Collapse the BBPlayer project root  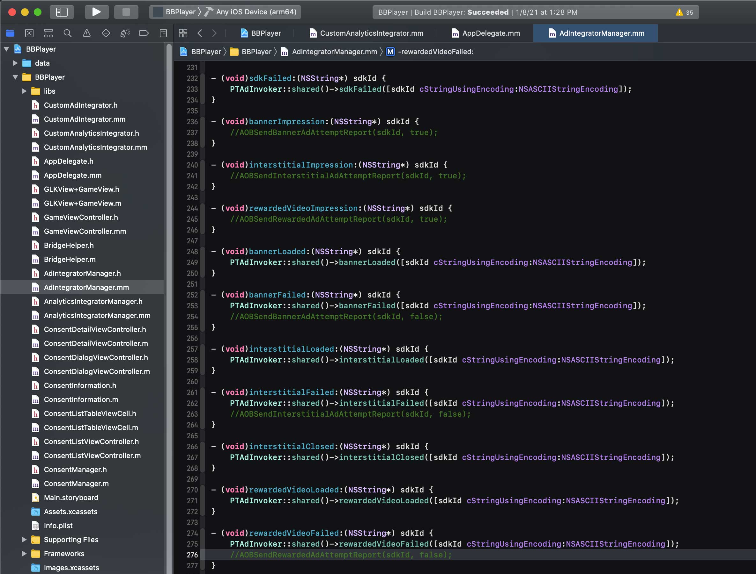(6, 49)
